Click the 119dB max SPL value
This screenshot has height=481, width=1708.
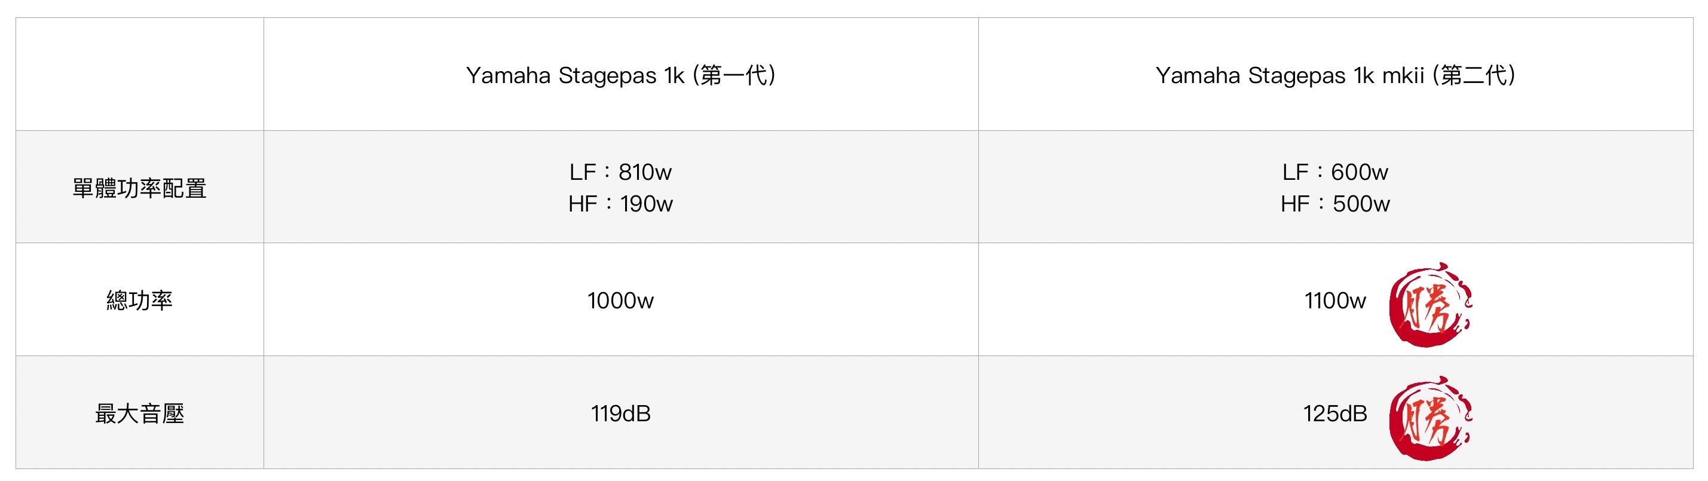[620, 414]
